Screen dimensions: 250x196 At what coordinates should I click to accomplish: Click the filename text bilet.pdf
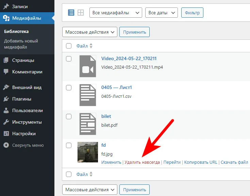tap(110, 125)
